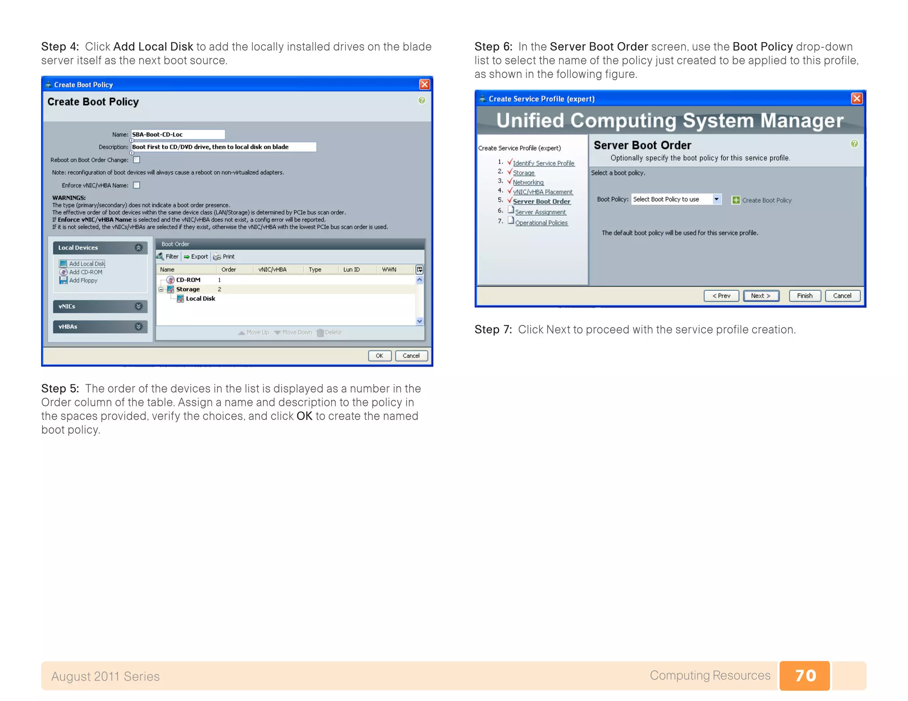The height and width of the screenshot is (701, 908).
Task: Open the table column options icon
Action: click(x=419, y=269)
